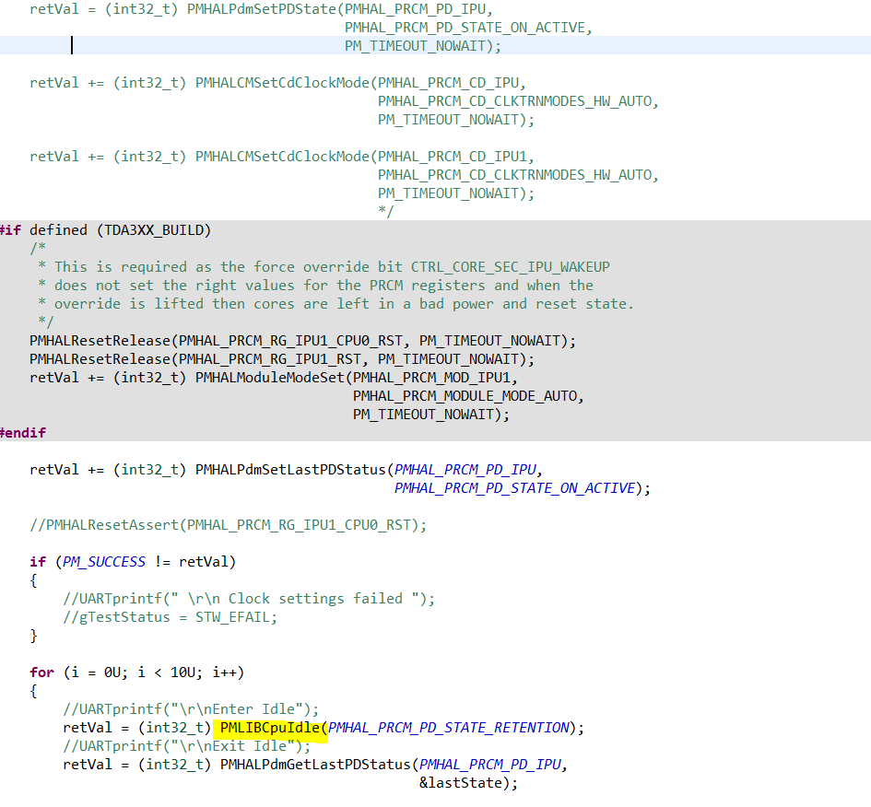Click the for loop keyword line
This screenshot has height=807, width=871.
[x=136, y=672]
